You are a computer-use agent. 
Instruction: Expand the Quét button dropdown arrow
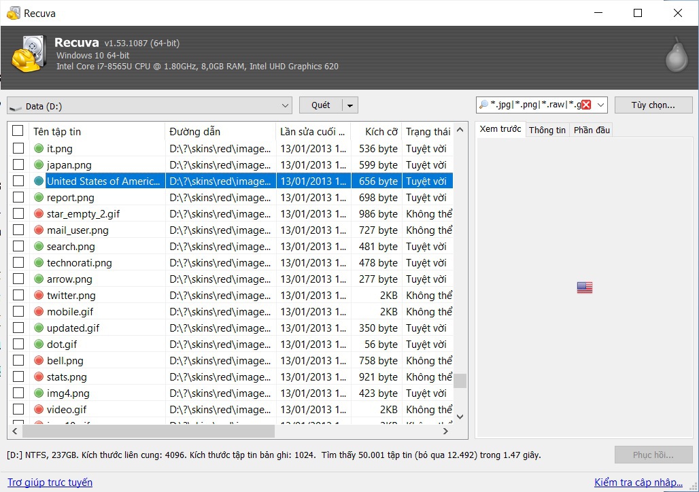tap(350, 105)
